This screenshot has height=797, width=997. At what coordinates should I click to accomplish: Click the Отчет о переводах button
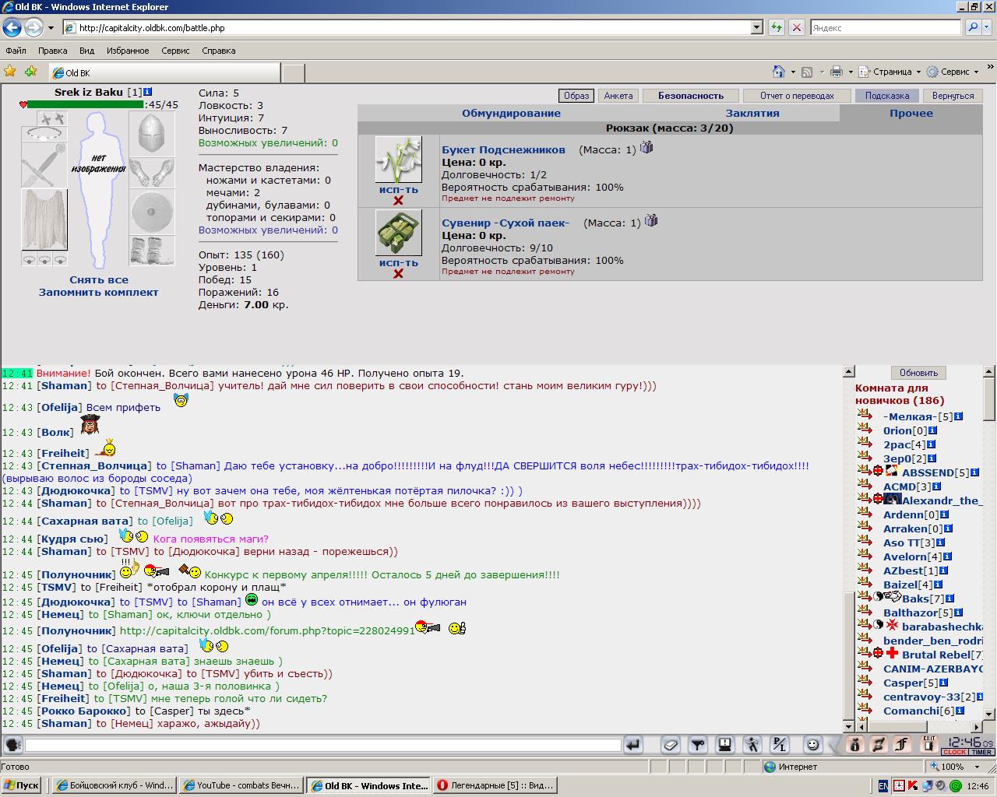(798, 96)
